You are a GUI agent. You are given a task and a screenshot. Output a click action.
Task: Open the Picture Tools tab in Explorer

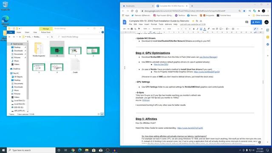pos(45,32)
